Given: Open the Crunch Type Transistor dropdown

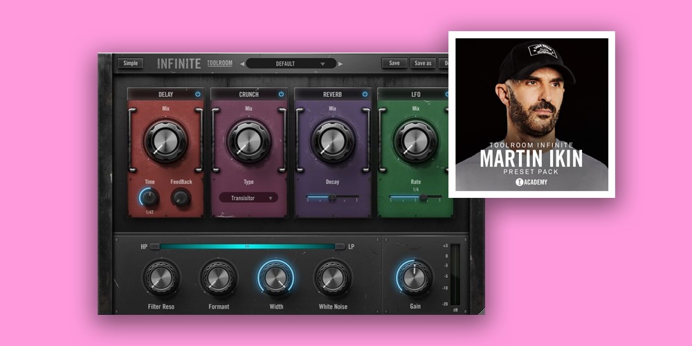Looking at the screenshot, I should click(248, 197).
